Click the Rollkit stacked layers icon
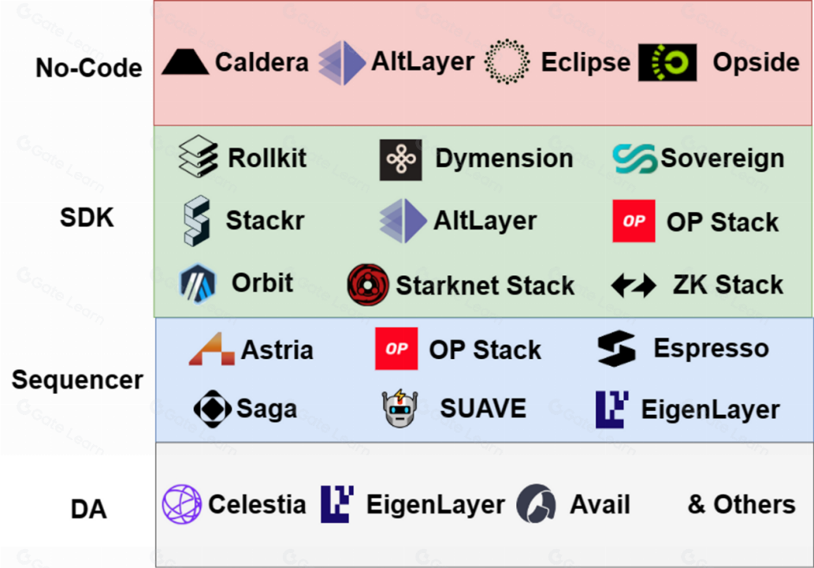The width and height of the screenshot is (814, 568). coord(198,157)
